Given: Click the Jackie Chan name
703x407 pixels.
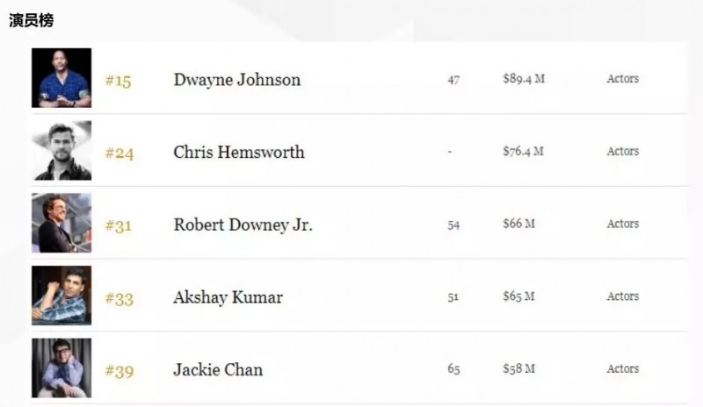Looking at the screenshot, I should coord(218,369).
